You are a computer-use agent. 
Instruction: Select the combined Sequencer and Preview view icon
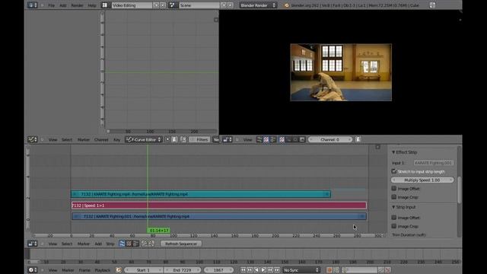point(135,244)
